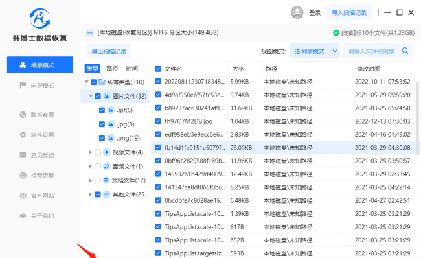Click the 文档文件 document icon

(107, 180)
